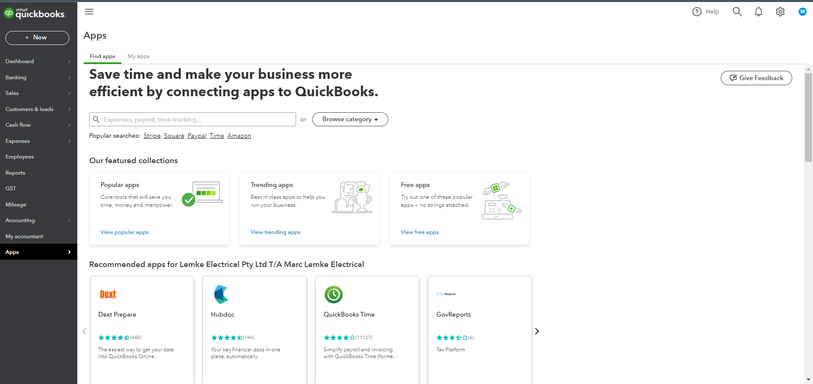813x384 pixels.
Task: Expand the Accounting sidebar section
Action: click(x=20, y=220)
